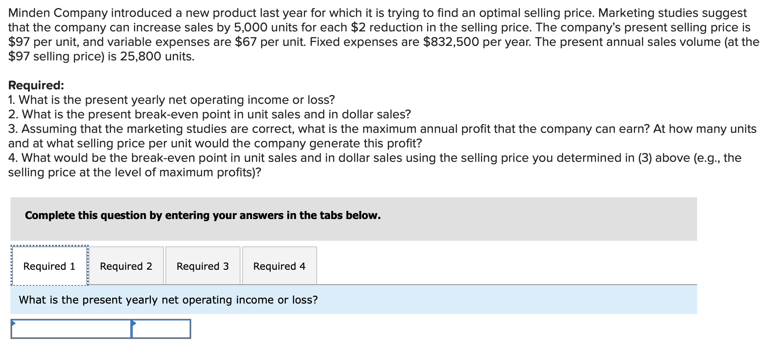Click numbered item 1 in the Required list
Image resolution: width=769 pixels, height=343 pixels.
point(171,100)
